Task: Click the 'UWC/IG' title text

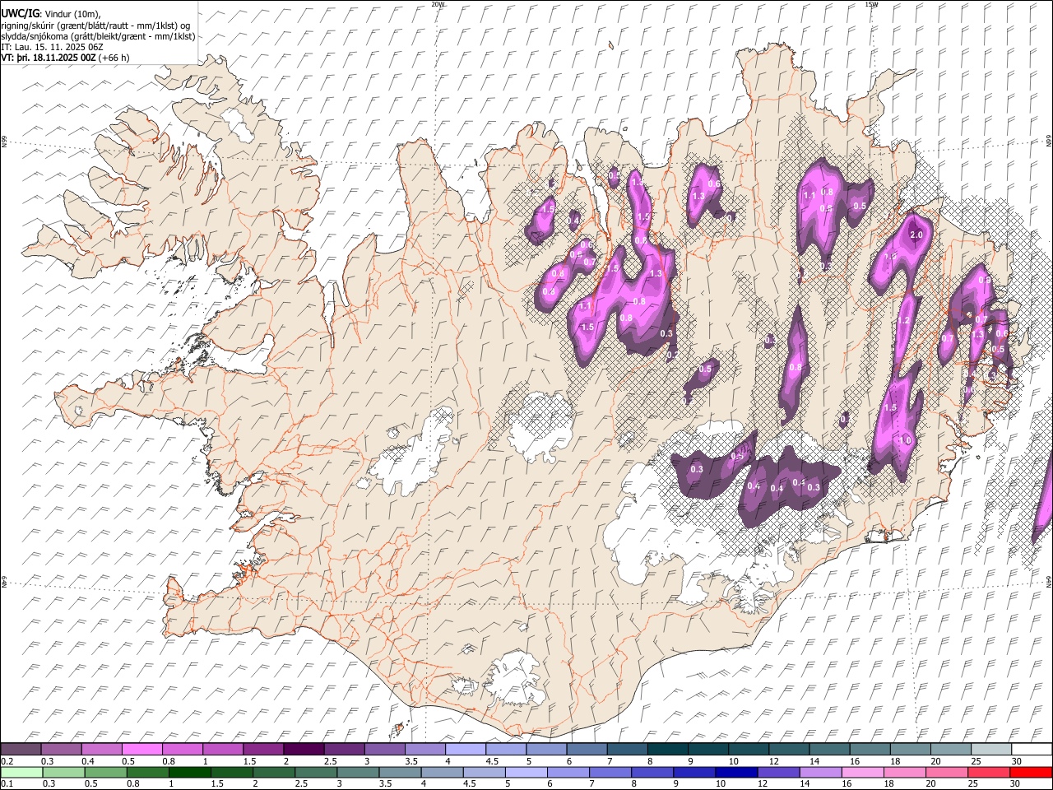Action: pyautogui.click(x=20, y=14)
